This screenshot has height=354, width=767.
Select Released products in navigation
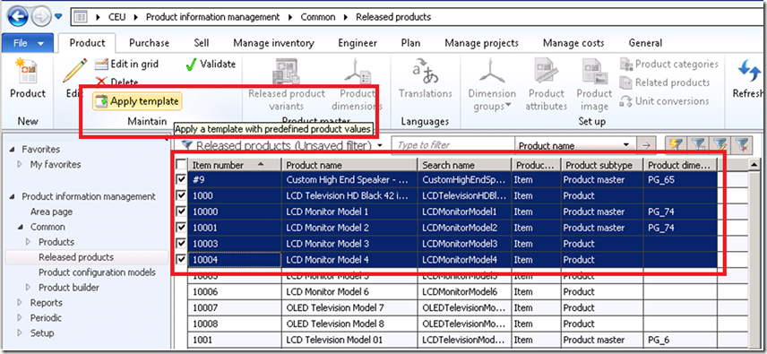tap(76, 257)
